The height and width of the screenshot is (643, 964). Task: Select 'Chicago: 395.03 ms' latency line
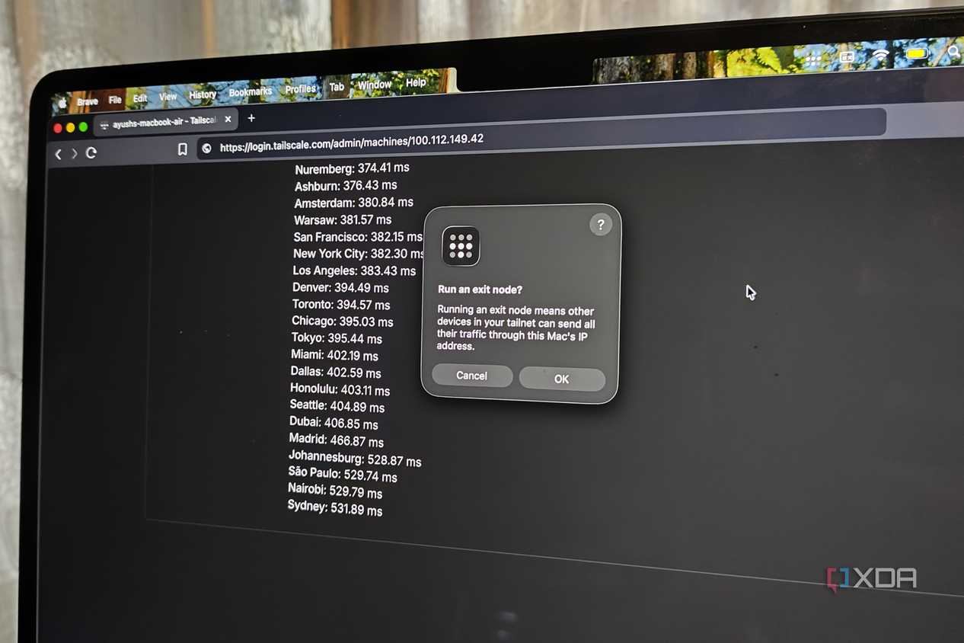pyautogui.click(x=343, y=321)
